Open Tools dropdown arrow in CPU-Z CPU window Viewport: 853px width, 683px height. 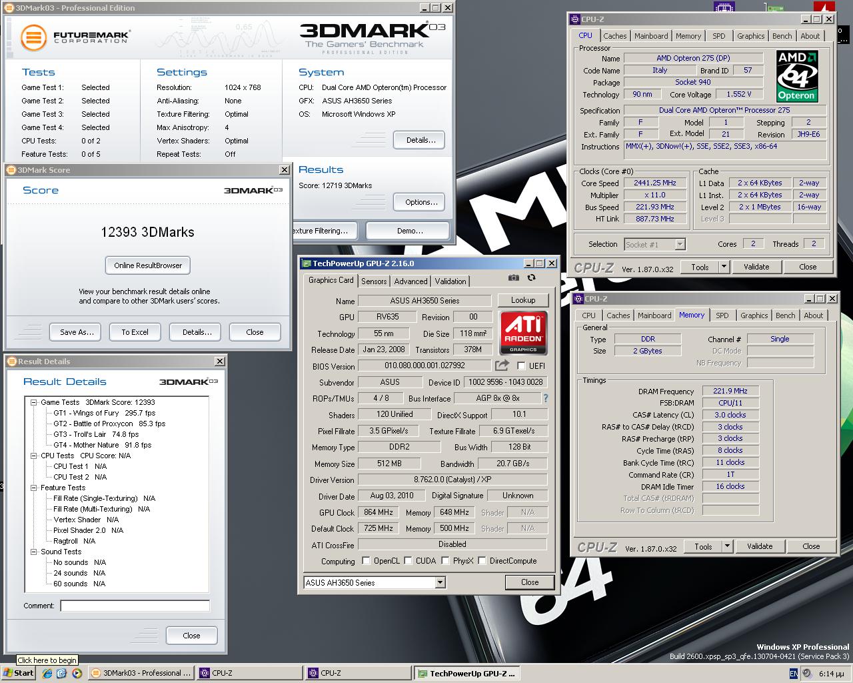[x=724, y=267]
